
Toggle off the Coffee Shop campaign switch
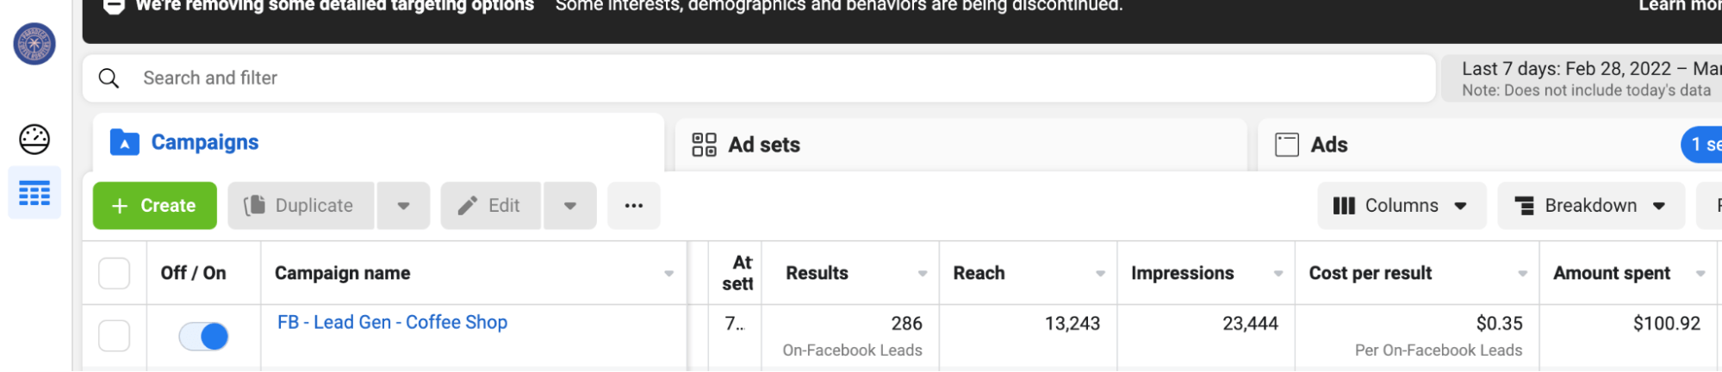point(203,336)
